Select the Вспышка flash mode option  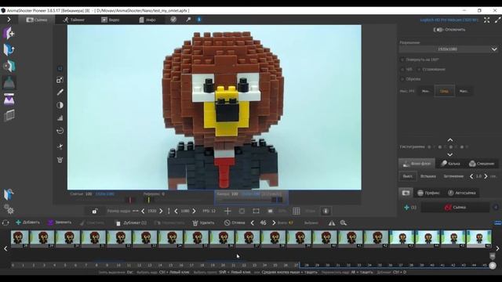click(428, 176)
